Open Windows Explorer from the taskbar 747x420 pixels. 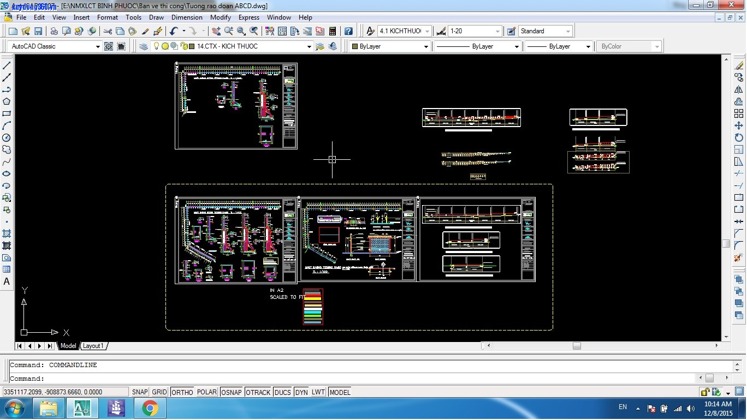point(49,408)
